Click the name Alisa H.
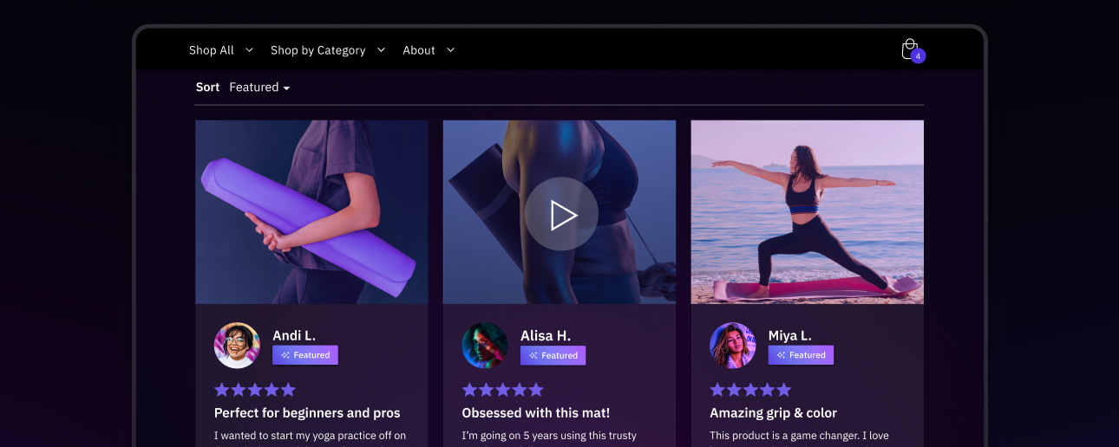This screenshot has height=447, width=1119. pyautogui.click(x=546, y=335)
